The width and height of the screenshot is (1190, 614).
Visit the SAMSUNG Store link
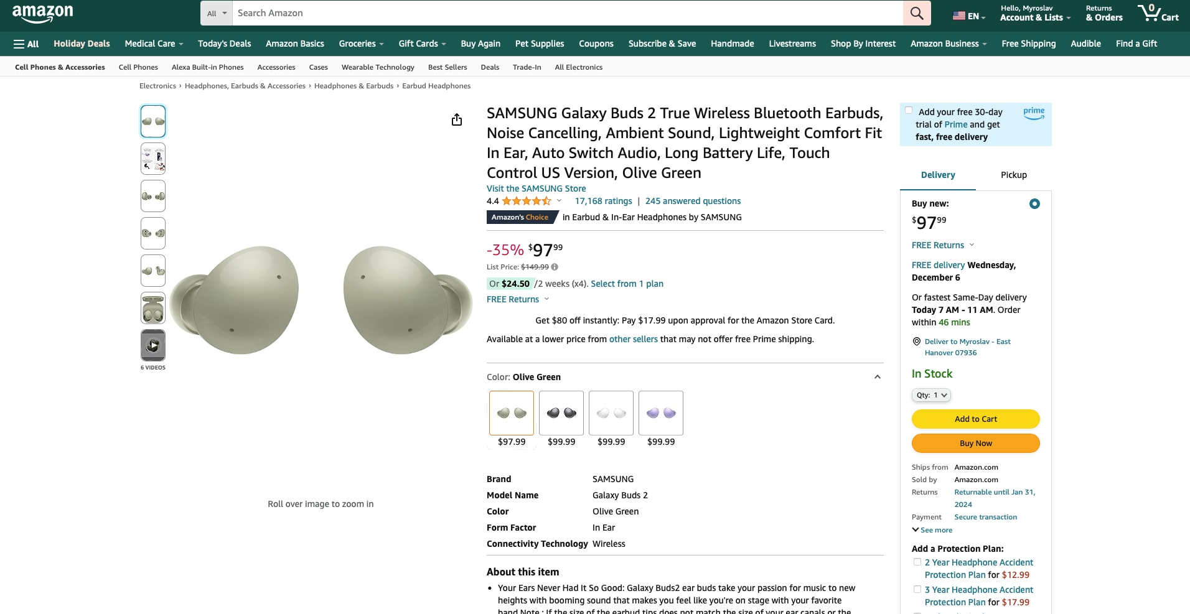[536, 188]
